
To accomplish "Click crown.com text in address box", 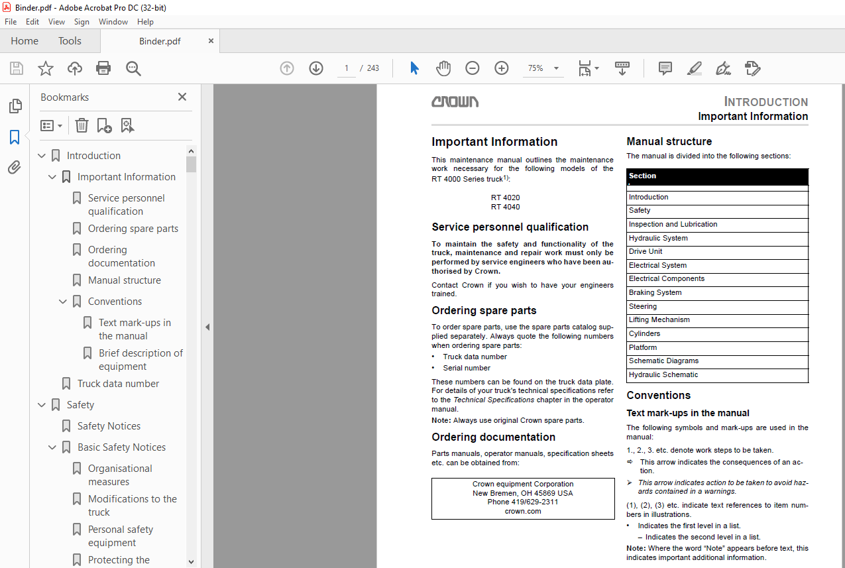I will point(523,511).
